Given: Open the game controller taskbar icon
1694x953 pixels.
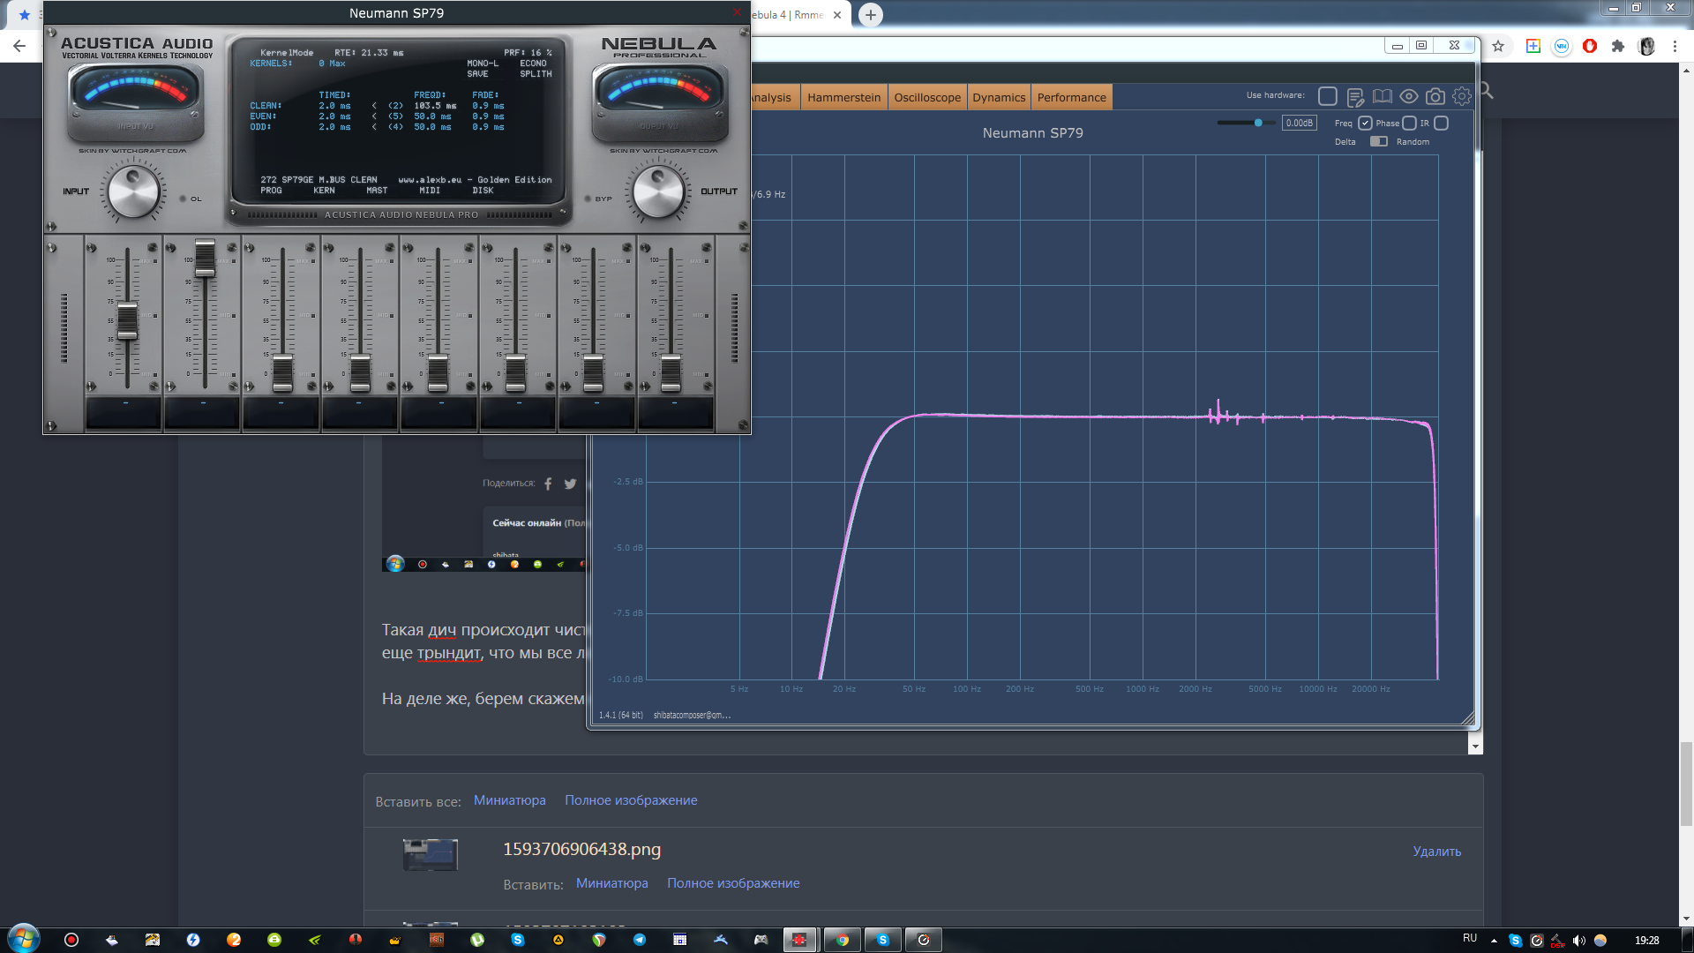Looking at the screenshot, I should point(761,940).
